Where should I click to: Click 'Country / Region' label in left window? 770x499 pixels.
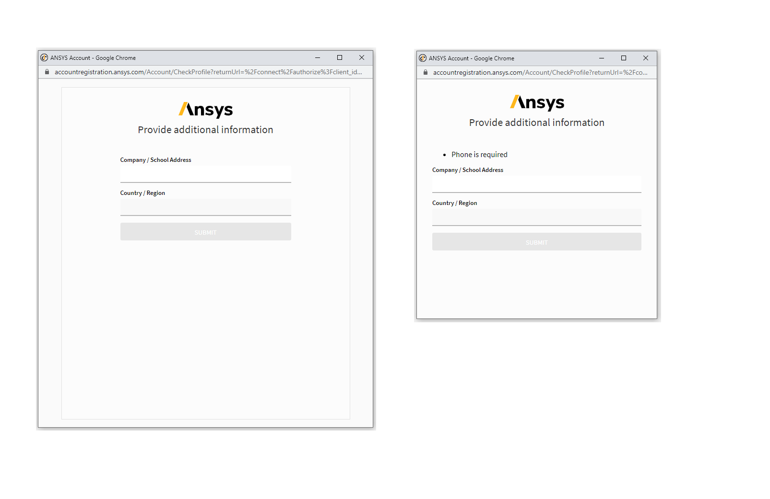pos(142,193)
